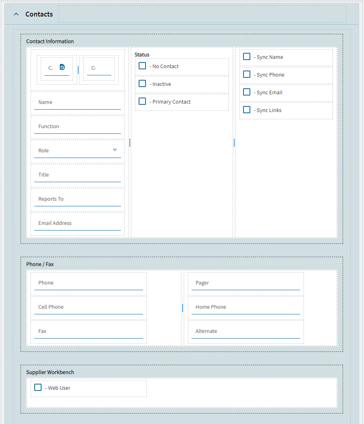Tick the Sync Email checkbox
This screenshot has height=424, width=364.
(247, 92)
